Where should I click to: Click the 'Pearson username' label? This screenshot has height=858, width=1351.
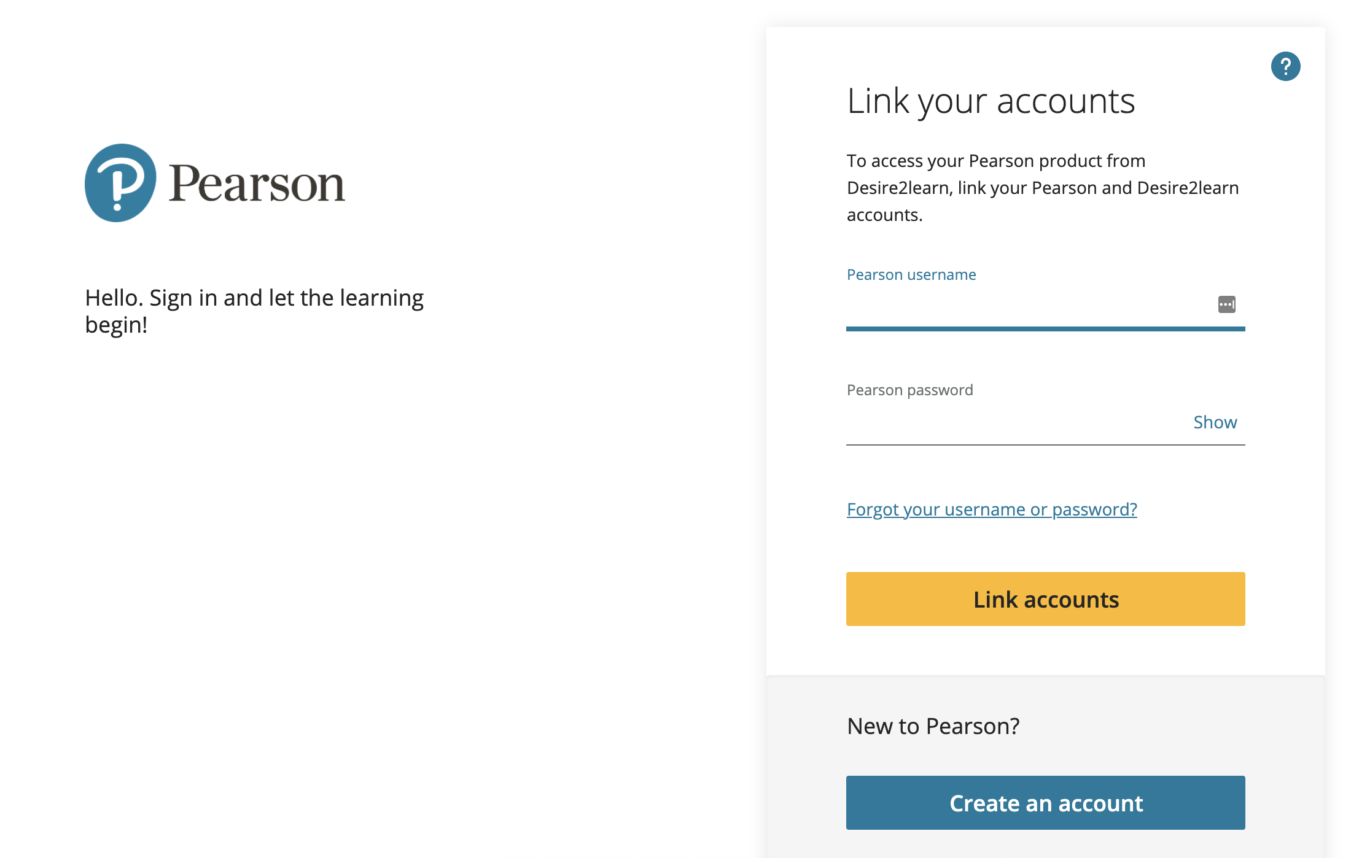pos(911,274)
